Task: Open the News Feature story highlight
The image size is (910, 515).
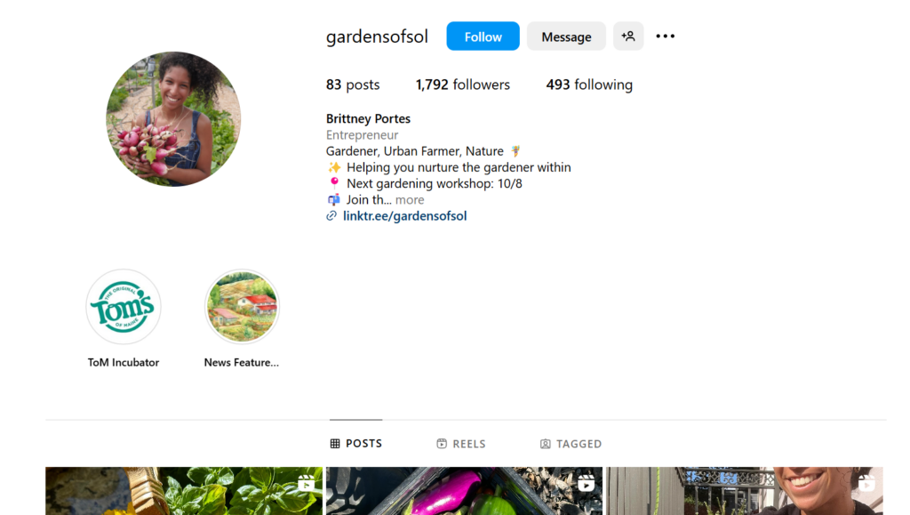Action: (x=242, y=307)
